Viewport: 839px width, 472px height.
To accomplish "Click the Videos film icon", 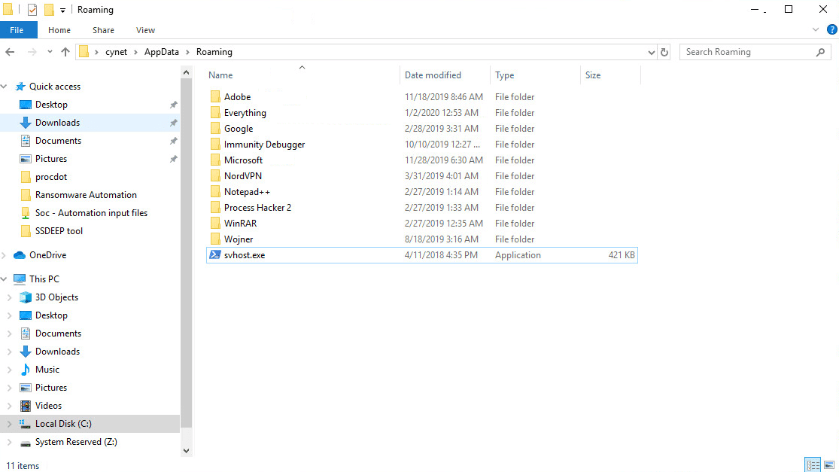I will [x=25, y=406].
